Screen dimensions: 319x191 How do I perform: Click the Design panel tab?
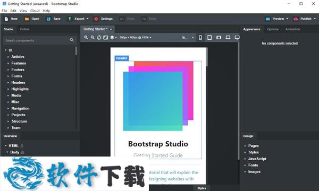pyautogui.click(x=248, y=136)
